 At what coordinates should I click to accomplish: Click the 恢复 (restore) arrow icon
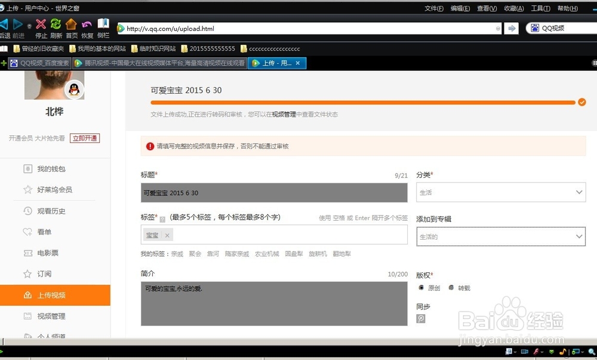[87, 24]
